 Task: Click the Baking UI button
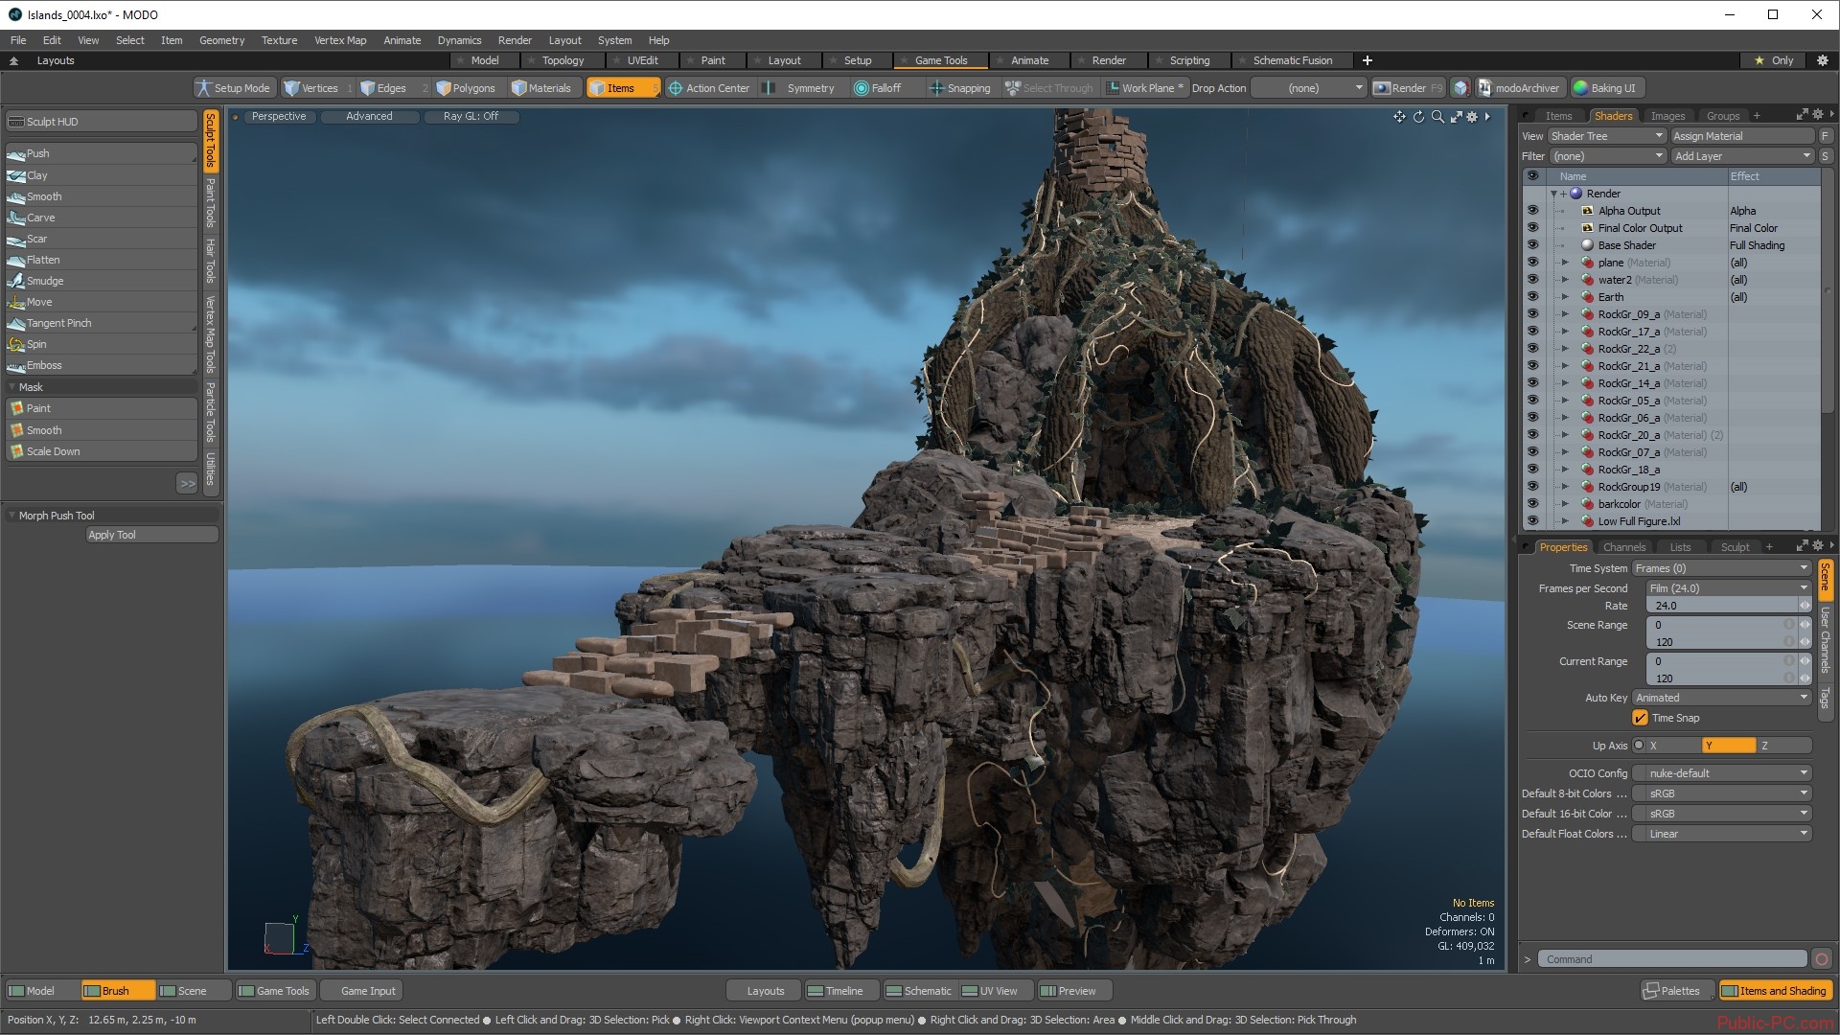(1605, 88)
